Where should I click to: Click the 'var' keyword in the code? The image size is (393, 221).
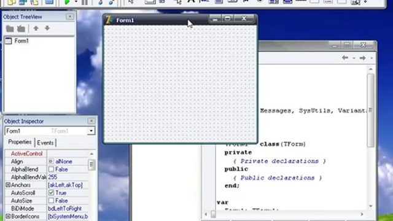click(x=222, y=202)
